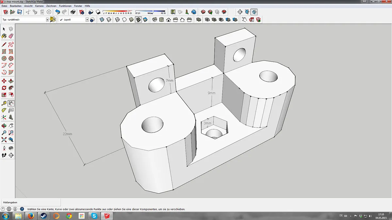The height and width of the screenshot is (220, 392).
Task: Select the Orbit tool
Action: 4,126
